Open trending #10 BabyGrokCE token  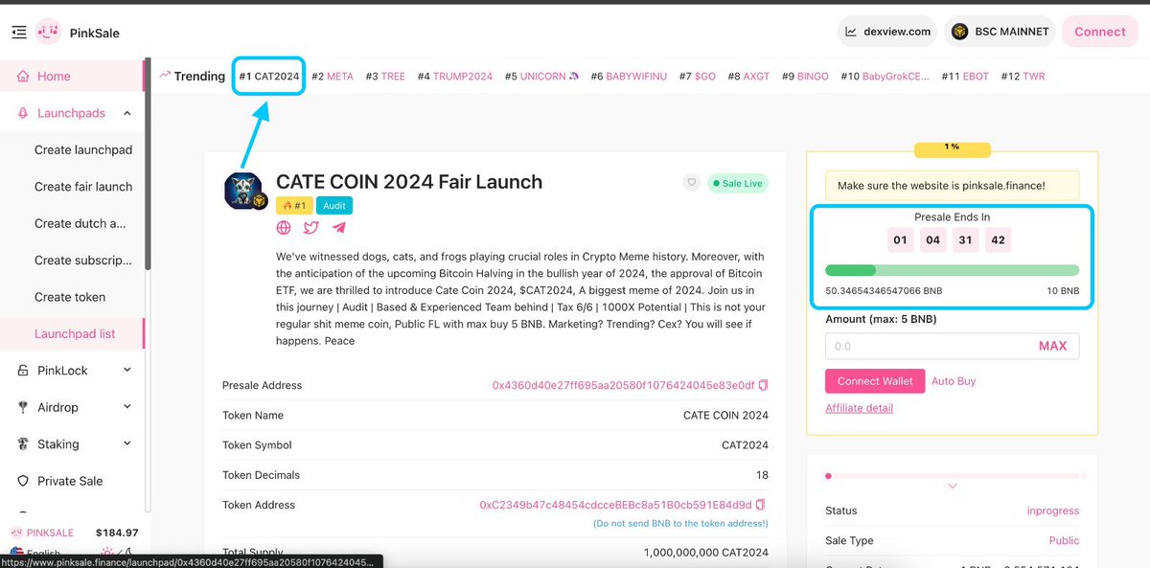[x=885, y=76]
